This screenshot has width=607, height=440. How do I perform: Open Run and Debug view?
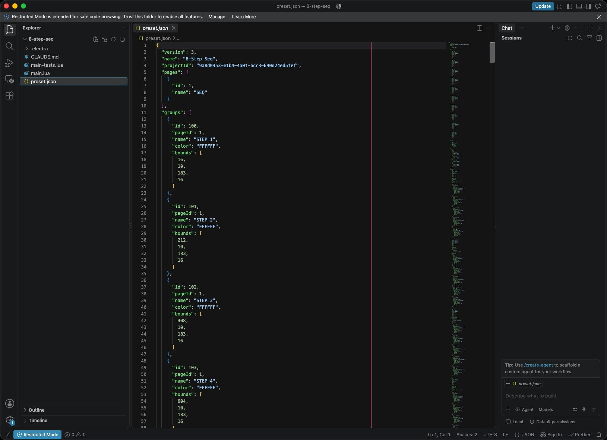click(x=10, y=63)
